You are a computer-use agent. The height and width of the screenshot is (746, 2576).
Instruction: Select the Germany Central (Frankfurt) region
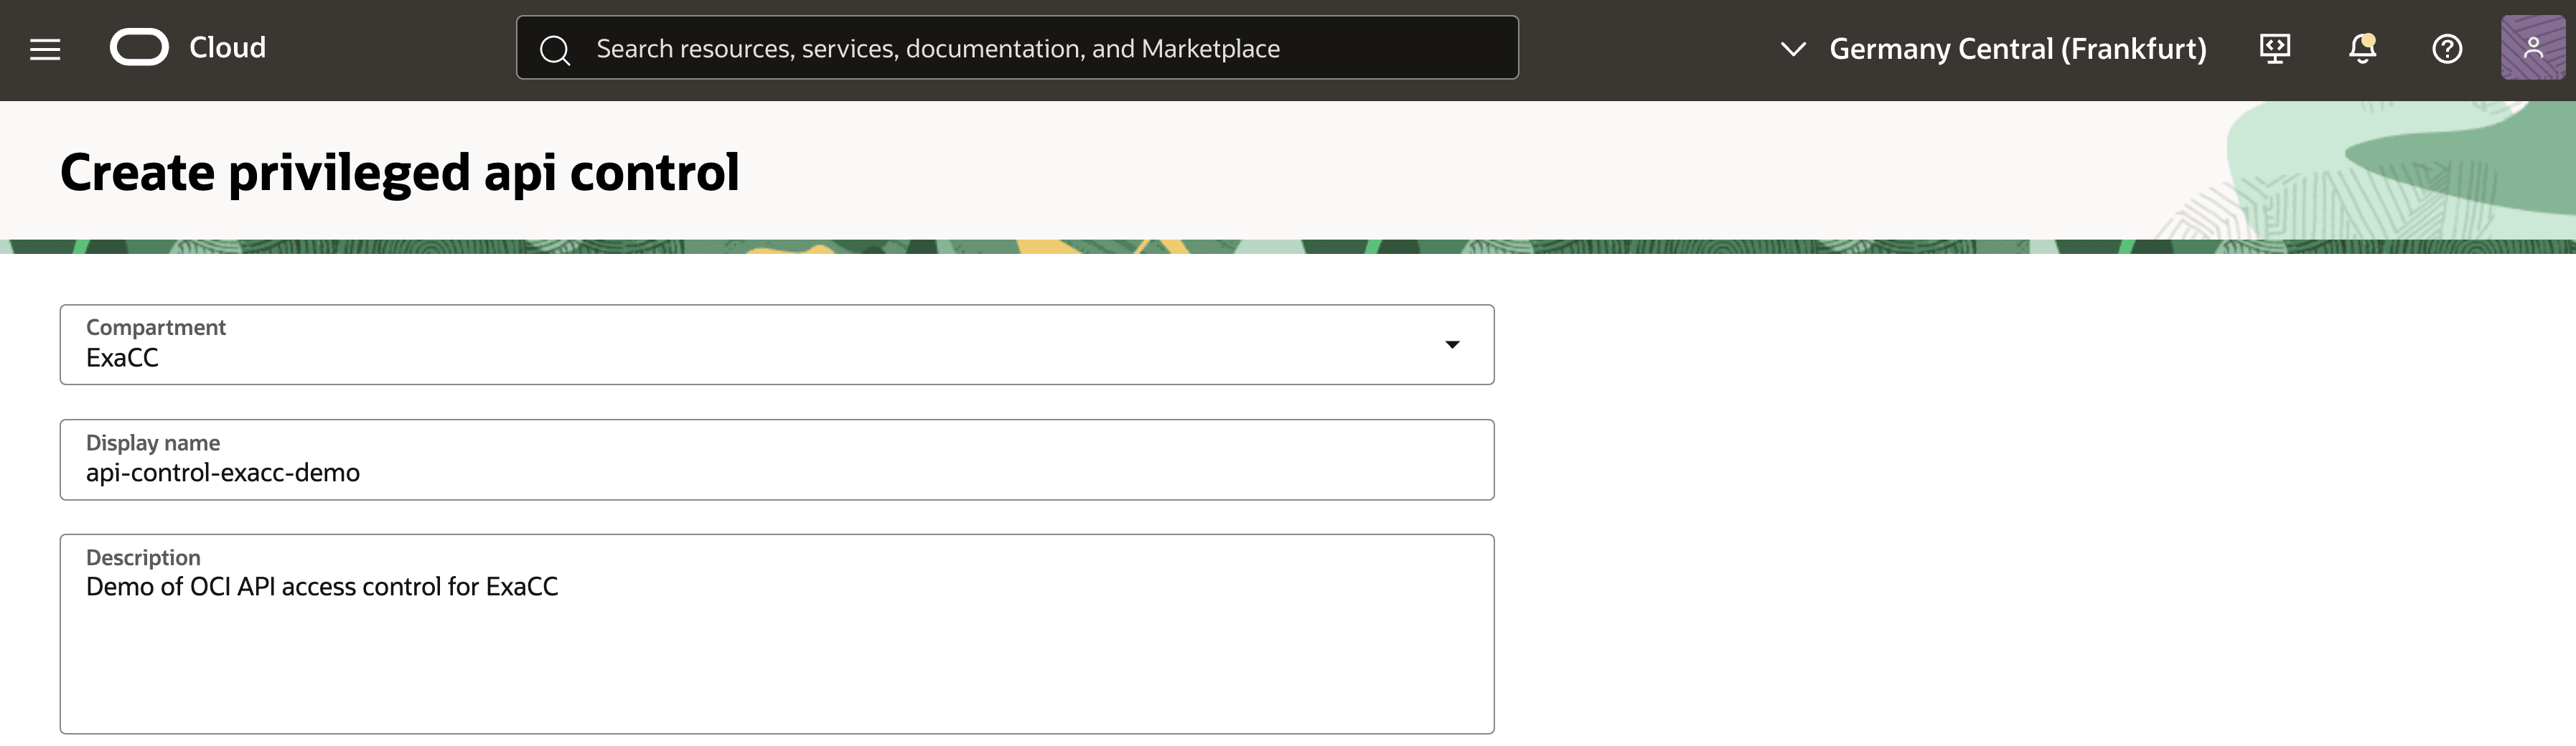[2018, 48]
